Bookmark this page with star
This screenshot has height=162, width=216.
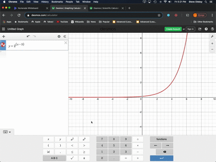[159, 15]
